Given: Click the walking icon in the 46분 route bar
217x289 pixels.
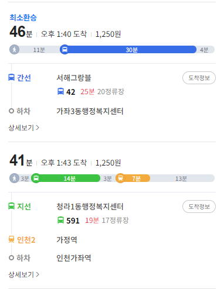Looking at the screenshot, I should pyautogui.click(x=14, y=49).
